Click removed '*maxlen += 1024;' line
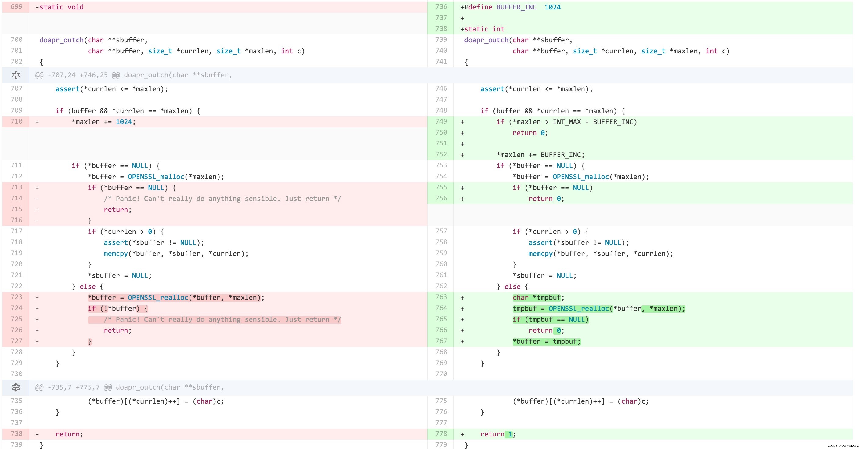 pos(103,122)
